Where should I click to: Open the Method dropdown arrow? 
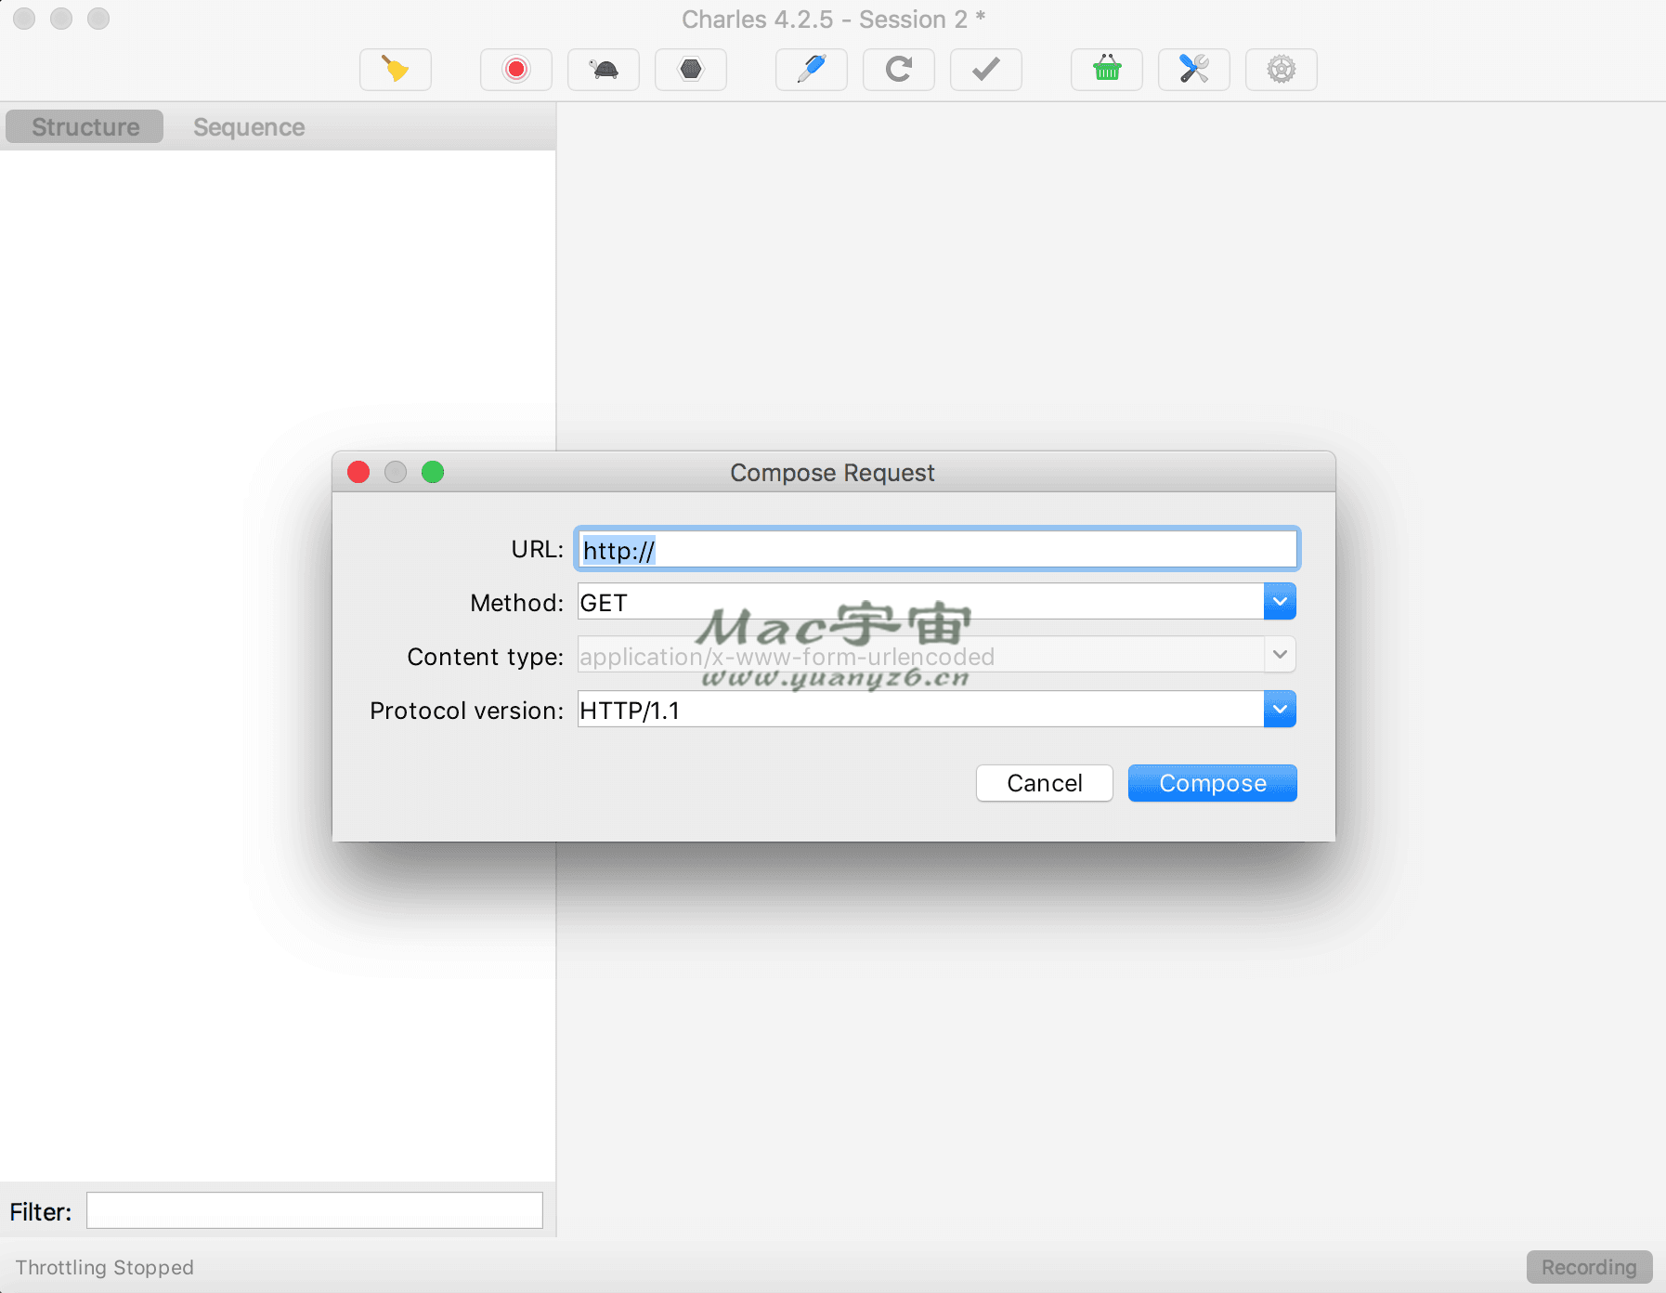tap(1280, 602)
